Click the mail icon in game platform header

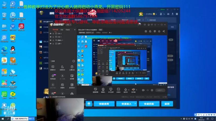click(168, 14)
